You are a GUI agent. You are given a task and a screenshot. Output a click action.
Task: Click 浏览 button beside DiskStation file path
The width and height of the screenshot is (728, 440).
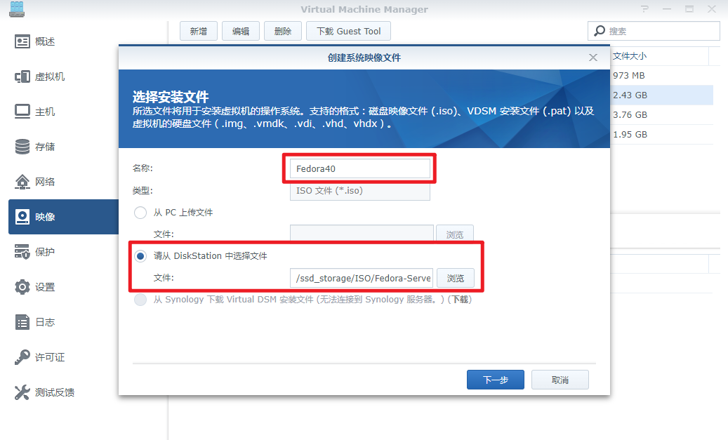[455, 279]
